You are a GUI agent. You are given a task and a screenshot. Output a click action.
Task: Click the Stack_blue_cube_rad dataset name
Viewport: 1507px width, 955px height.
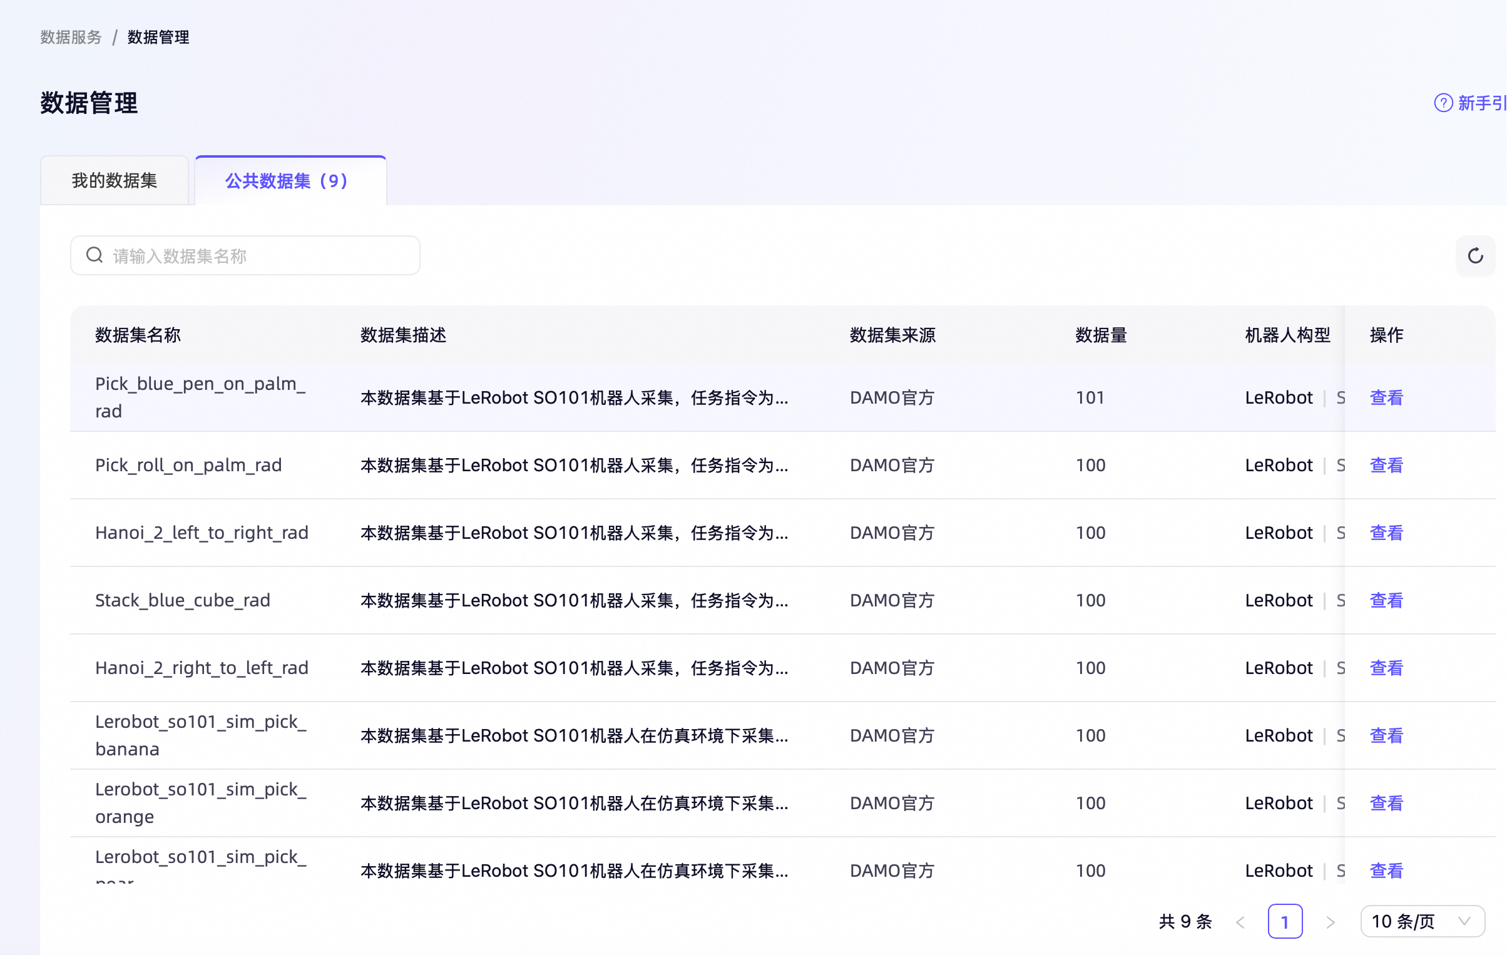point(183,600)
